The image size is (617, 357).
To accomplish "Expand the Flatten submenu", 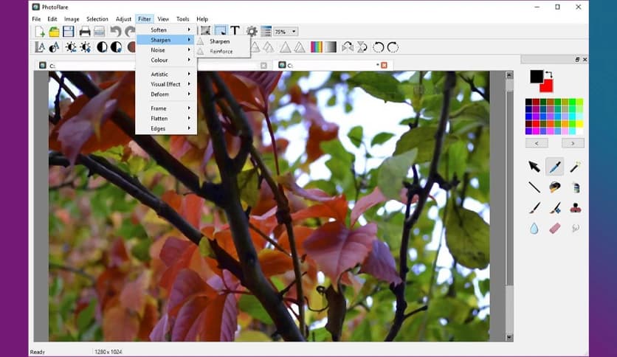I will pyautogui.click(x=166, y=118).
